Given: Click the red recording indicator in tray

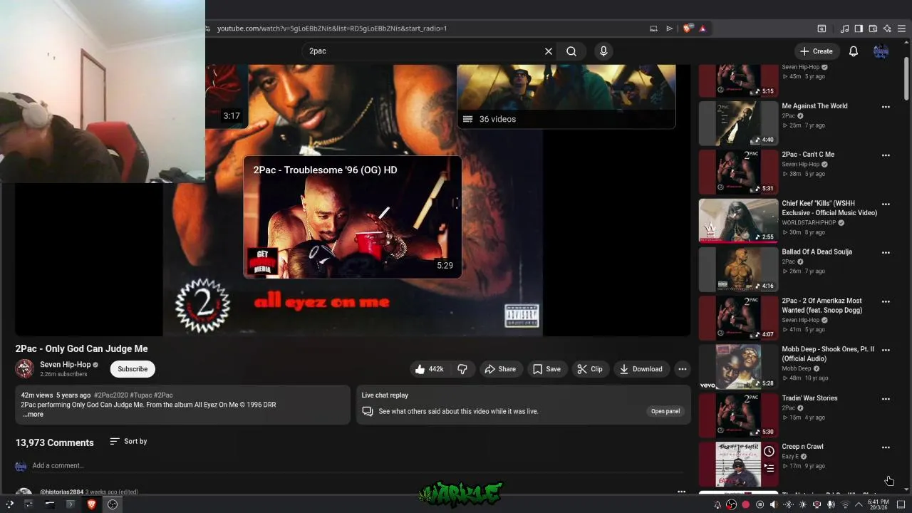Looking at the screenshot, I should [745, 504].
